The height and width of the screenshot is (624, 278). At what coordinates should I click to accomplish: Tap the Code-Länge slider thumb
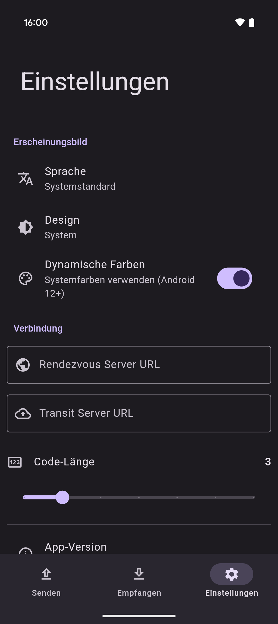(x=63, y=497)
